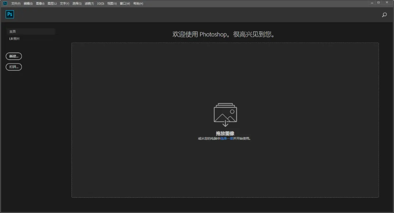394x213 pixels.
Task: Click the 选择一项 link
Action: click(x=227, y=138)
